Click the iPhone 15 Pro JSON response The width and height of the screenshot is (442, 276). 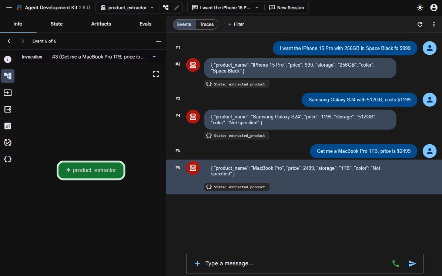coord(300,68)
